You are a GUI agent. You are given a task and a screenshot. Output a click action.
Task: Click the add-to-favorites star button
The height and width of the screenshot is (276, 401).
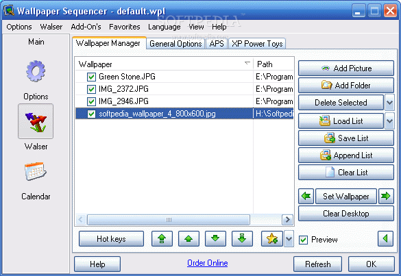pyautogui.click(x=272, y=239)
